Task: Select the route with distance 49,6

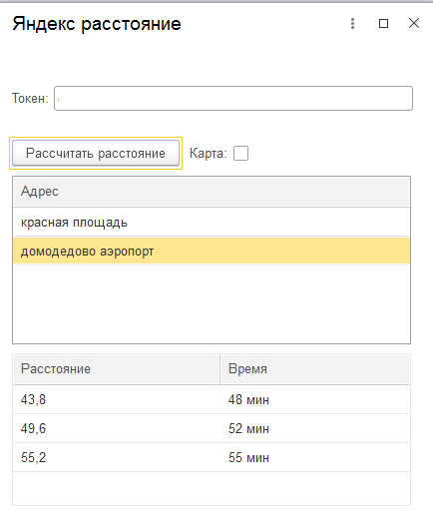Action: pos(116,428)
